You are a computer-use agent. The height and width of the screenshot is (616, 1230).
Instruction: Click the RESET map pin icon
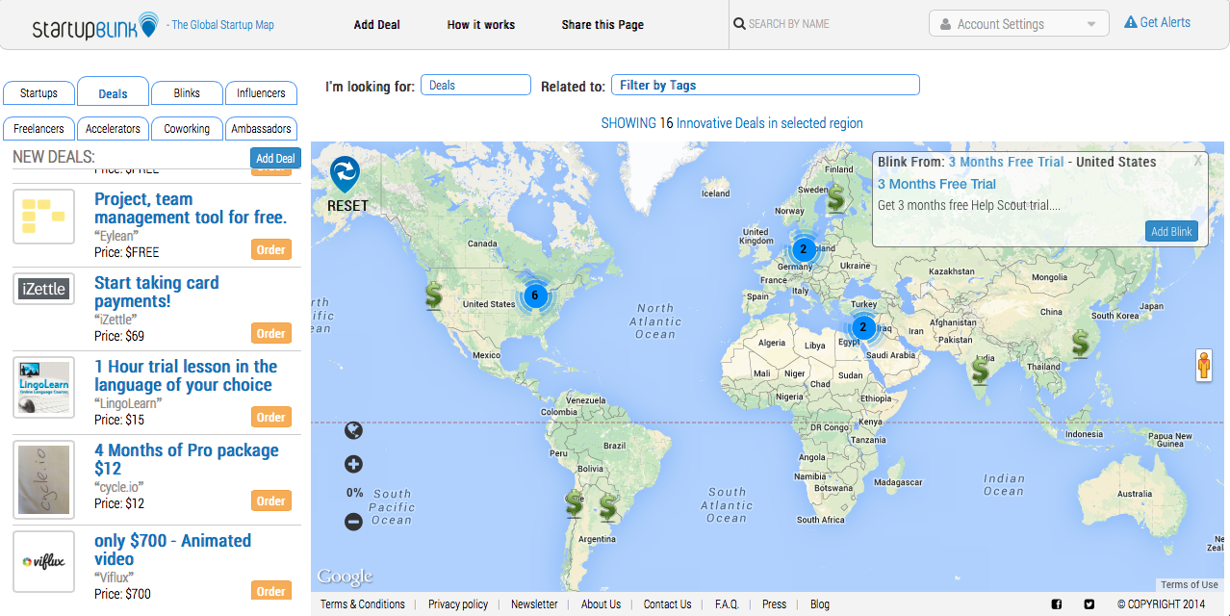344,175
